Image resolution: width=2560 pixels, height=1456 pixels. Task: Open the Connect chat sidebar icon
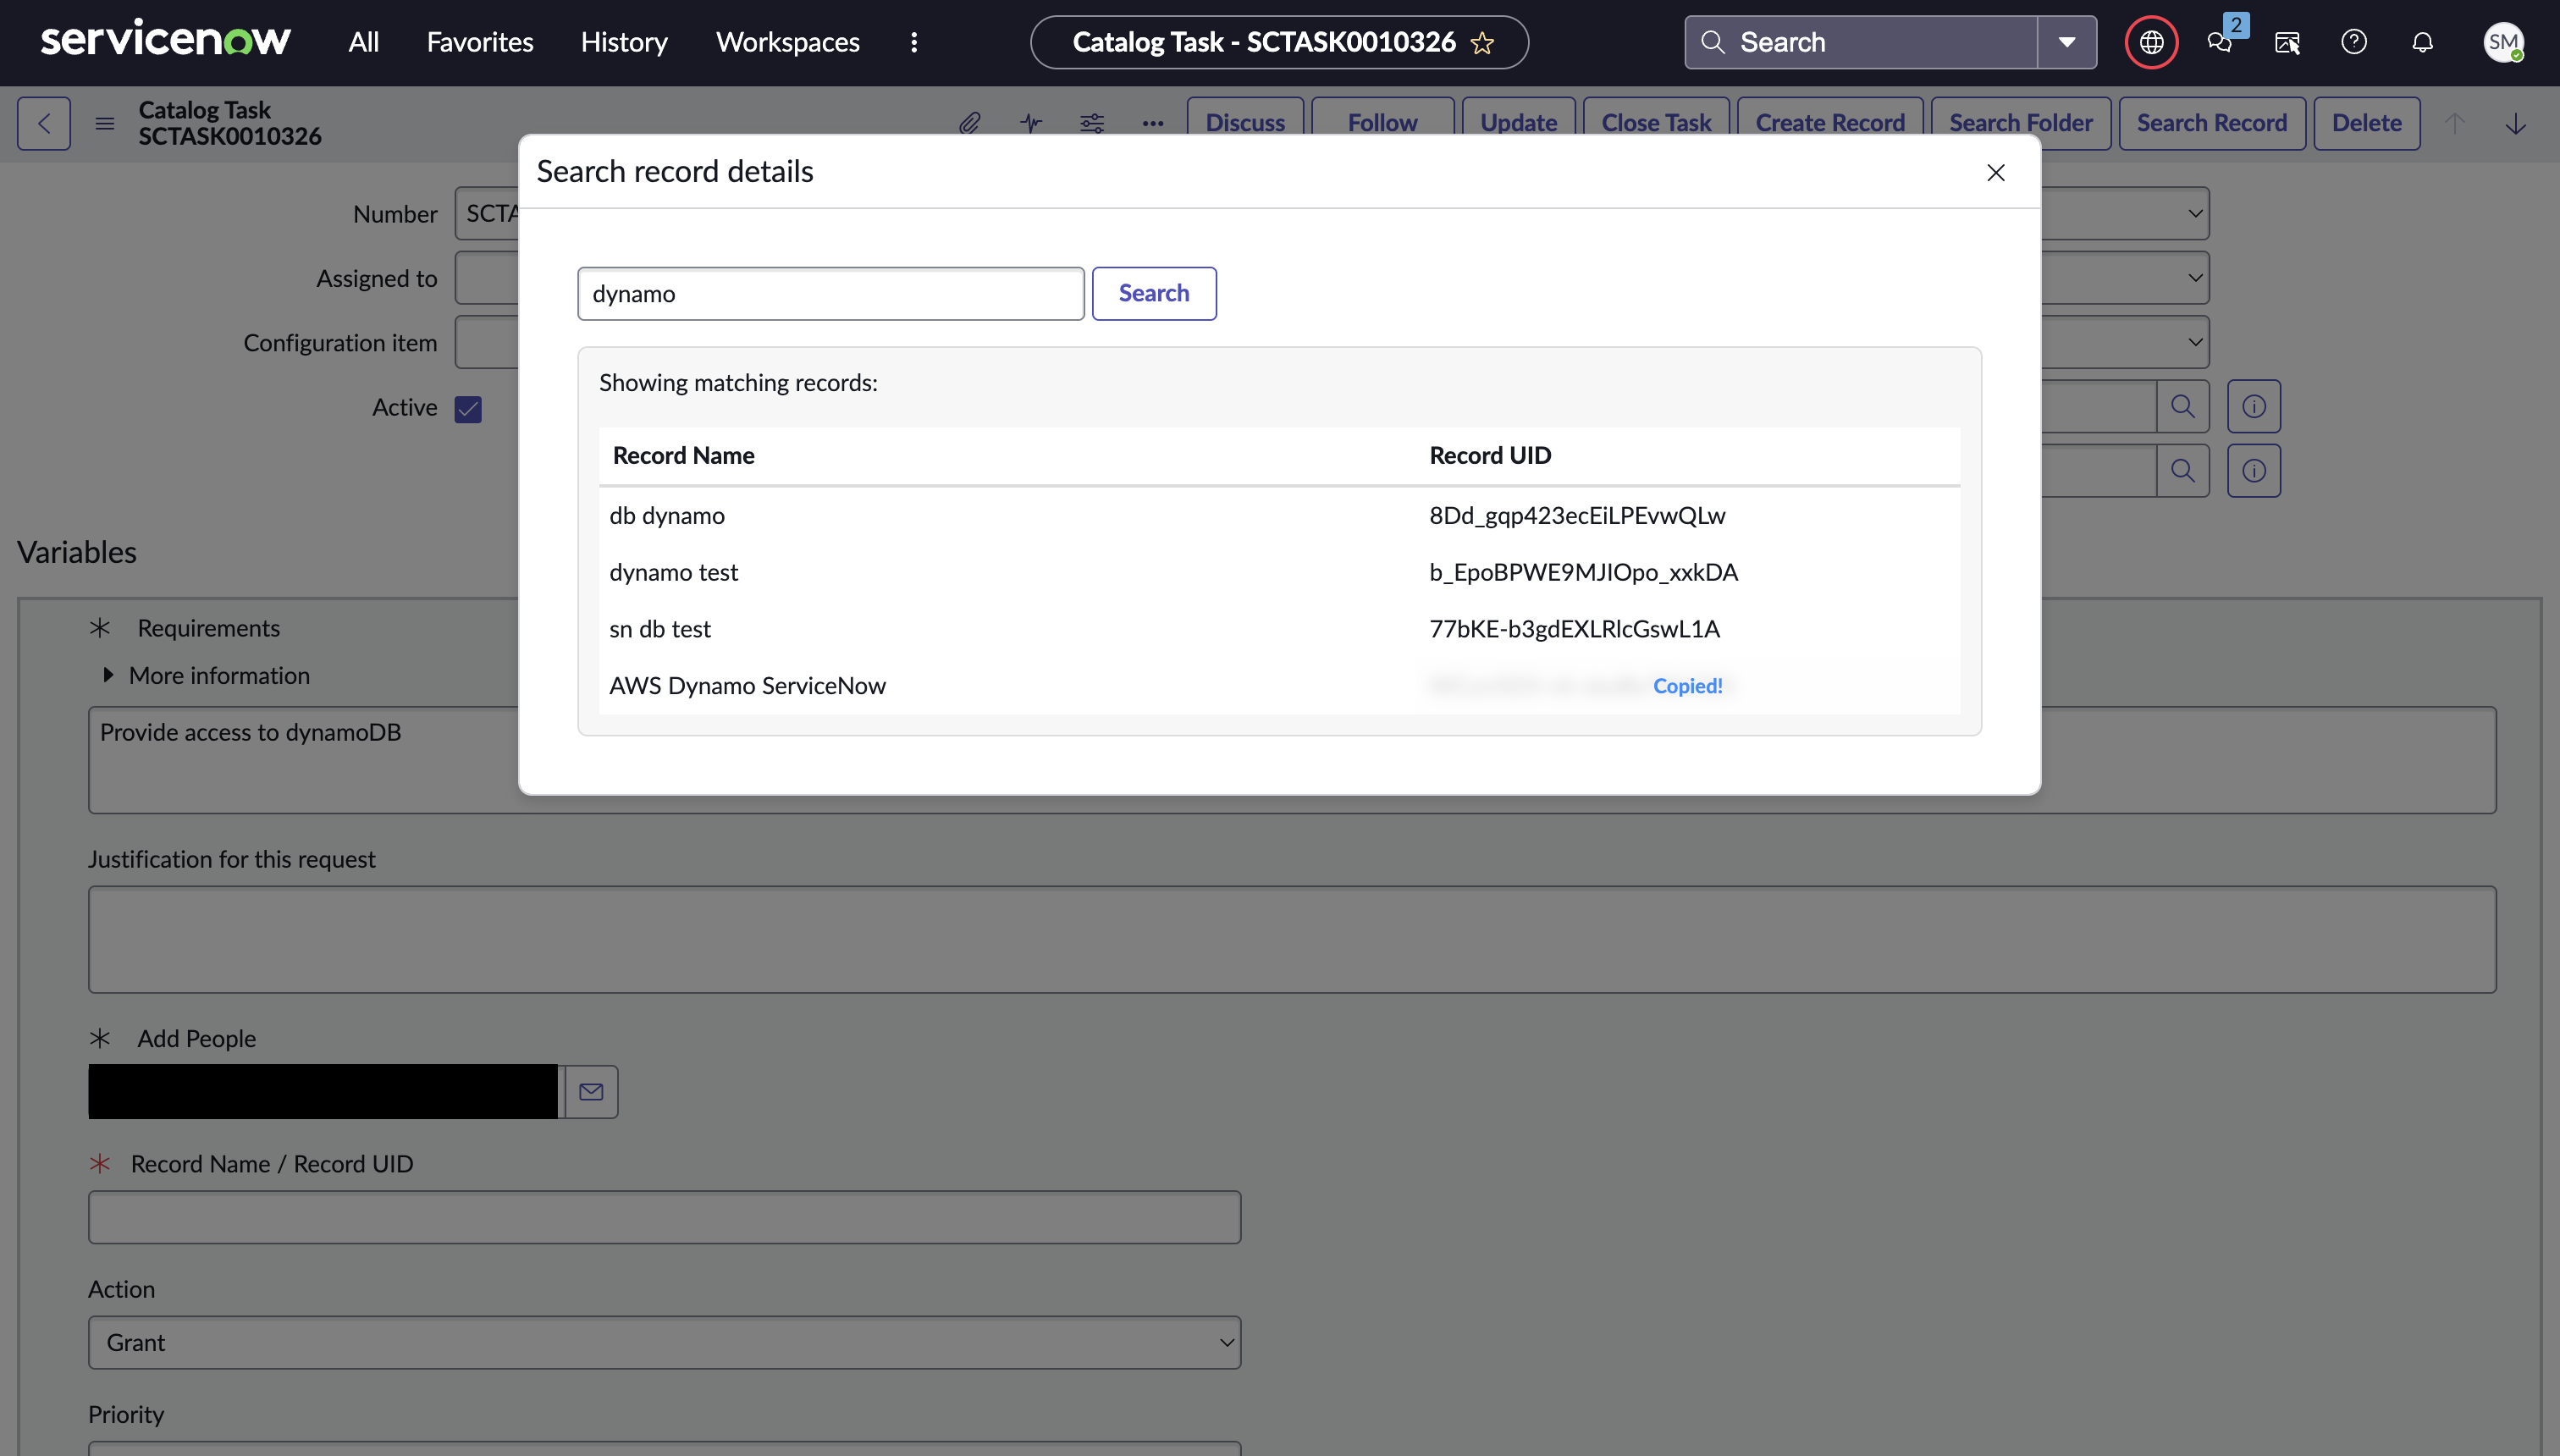tap(2219, 42)
